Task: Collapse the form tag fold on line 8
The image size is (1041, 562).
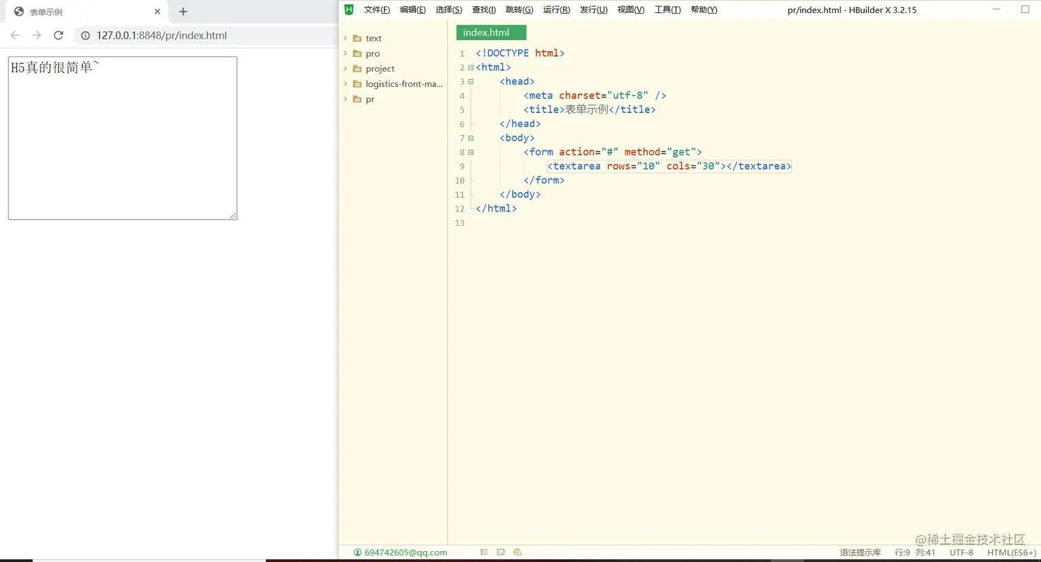Action: point(471,152)
